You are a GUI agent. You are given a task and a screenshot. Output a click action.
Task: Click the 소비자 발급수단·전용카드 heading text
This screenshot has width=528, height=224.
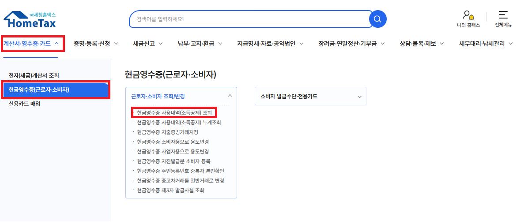coord(289,96)
